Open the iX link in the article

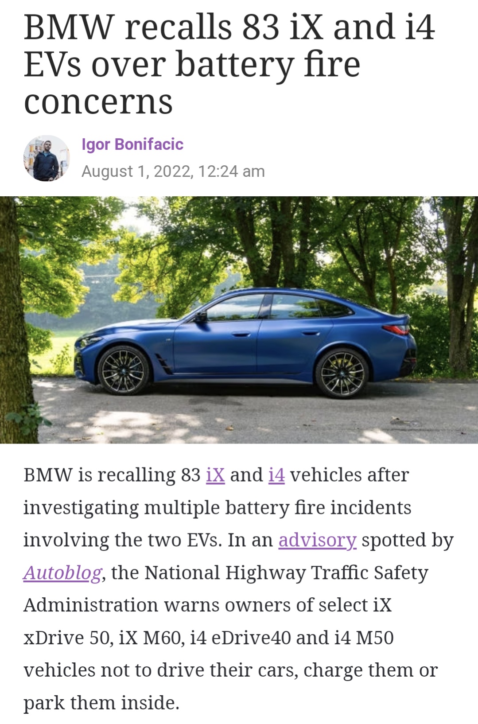point(215,475)
